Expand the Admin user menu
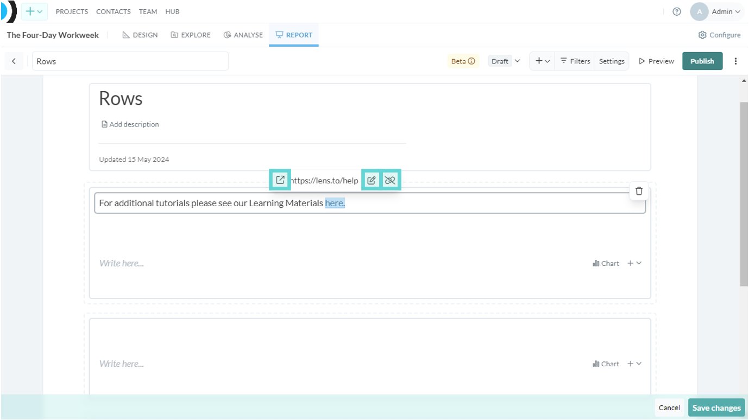 (726, 11)
